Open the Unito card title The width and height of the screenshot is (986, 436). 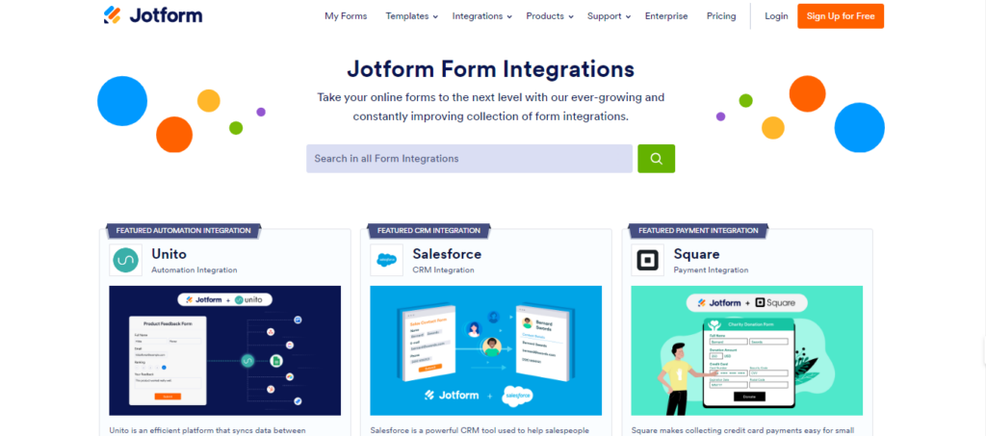click(x=169, y=254)
